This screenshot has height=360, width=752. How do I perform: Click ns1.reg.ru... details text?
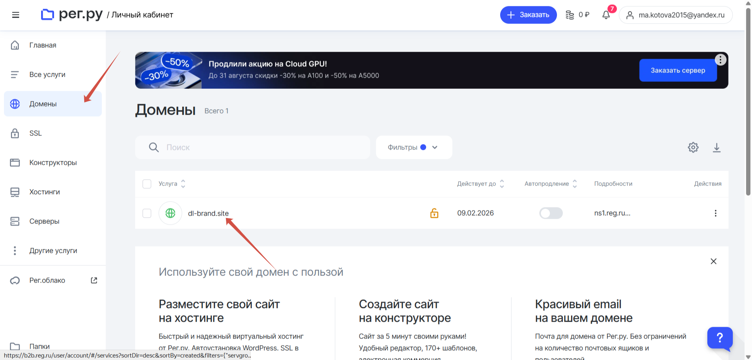click(x=612, y=213)
